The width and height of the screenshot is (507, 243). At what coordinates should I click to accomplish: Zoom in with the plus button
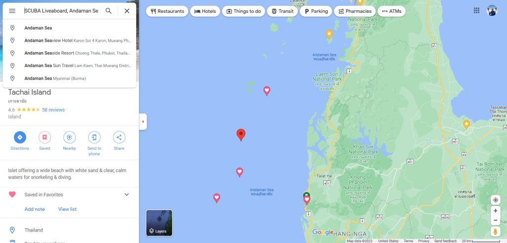click(x=495, y=211)
